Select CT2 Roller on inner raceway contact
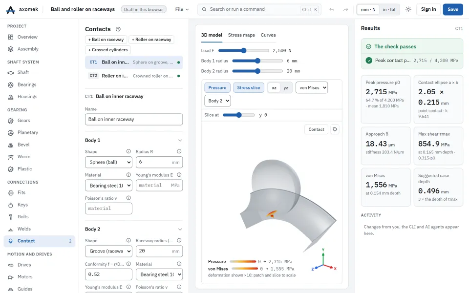This screenshot has width=469, height=293. point(134,76)
